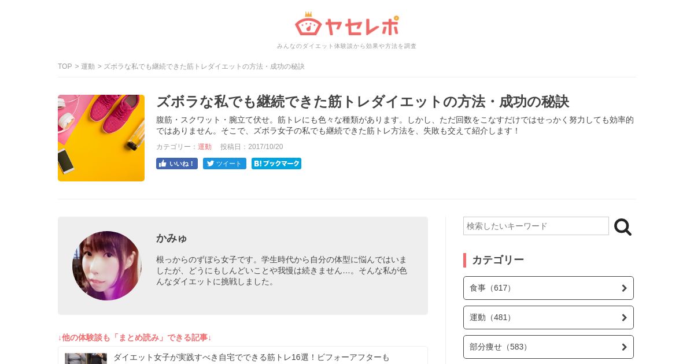Screen dimensions: 694x364
Task: Open the 運動（481）category
Action: (x=548, y=317)
